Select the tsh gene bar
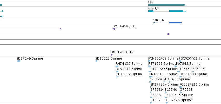Screen dimensions: 221x104 (167, 5)
